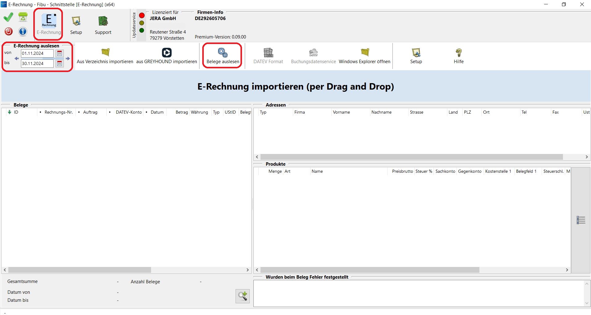Click the list view icon beside Produkte
The width and height of the screenshot is (591, 315).
(581, 220)
